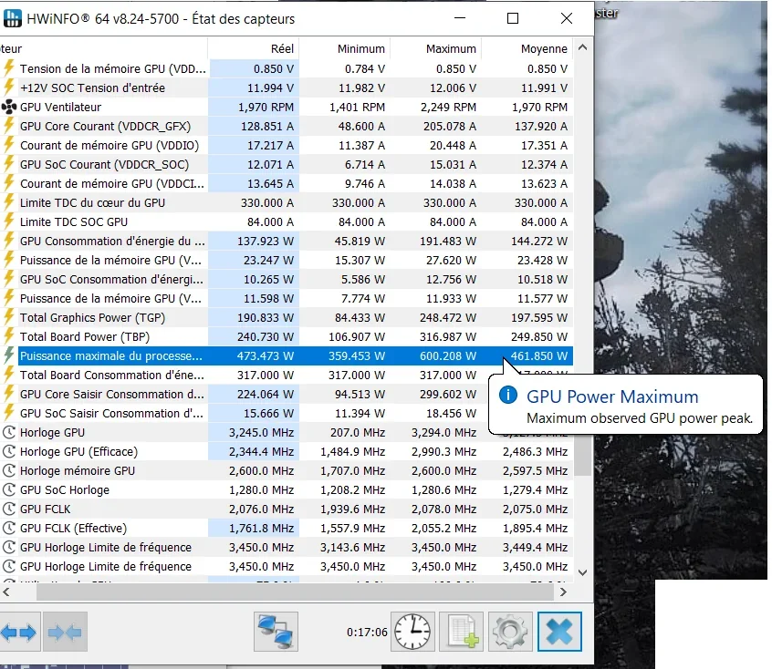Click the fan icon beside GPU Ventilateur
772x669 pixels.
(9, 107)
